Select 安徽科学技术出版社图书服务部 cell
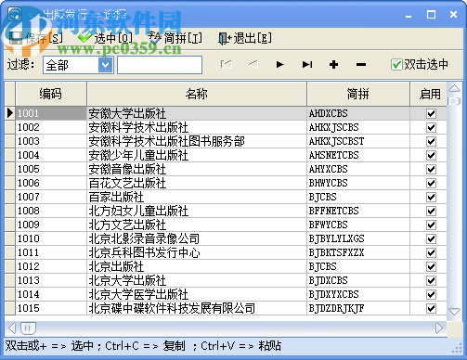 197,141
